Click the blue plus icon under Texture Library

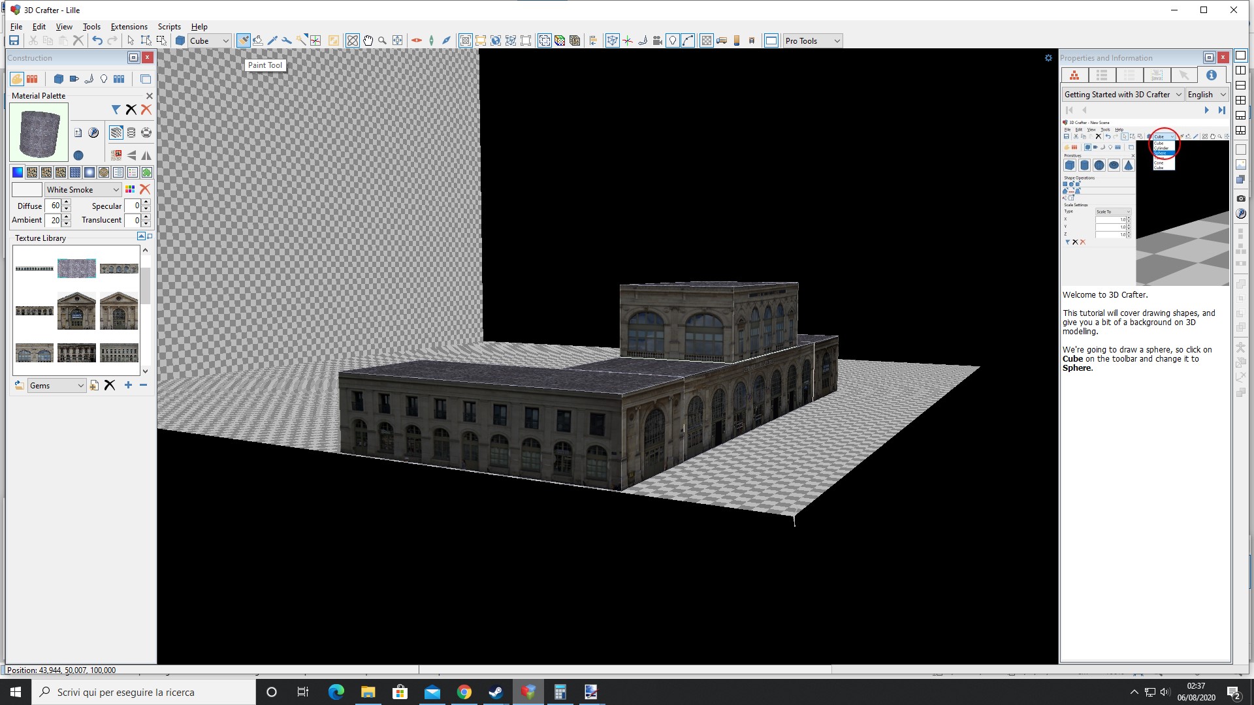click(128, 385)
